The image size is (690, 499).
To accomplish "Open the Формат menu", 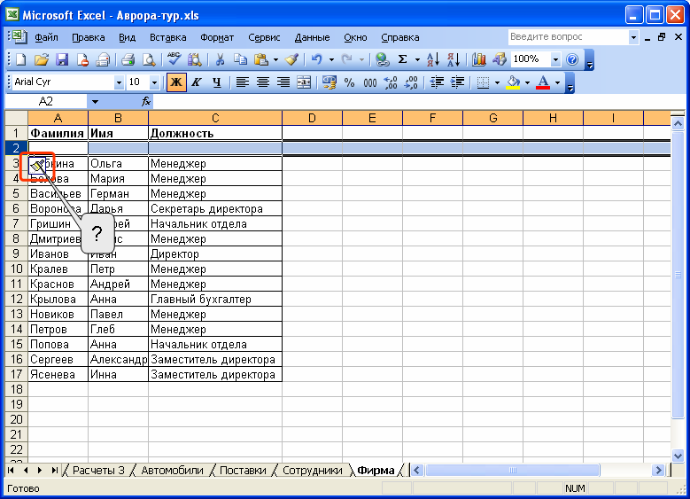I will (217, 37).
